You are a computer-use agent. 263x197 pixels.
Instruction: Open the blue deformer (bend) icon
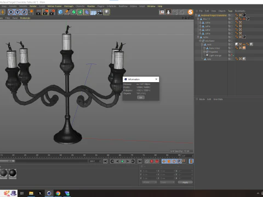pos(87,12)
